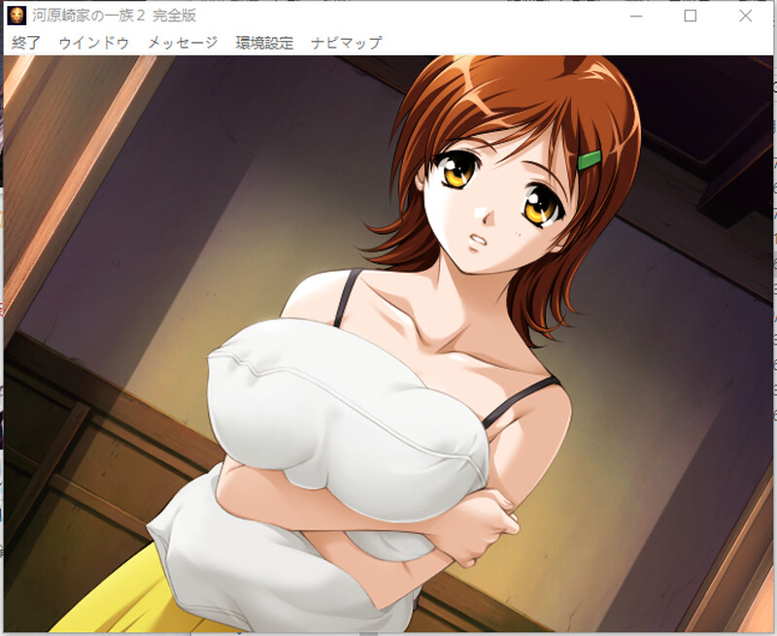
Task: Minimize the 河原崎家の一族2 window
Action: pyautogui.click(x=636, y=16)
